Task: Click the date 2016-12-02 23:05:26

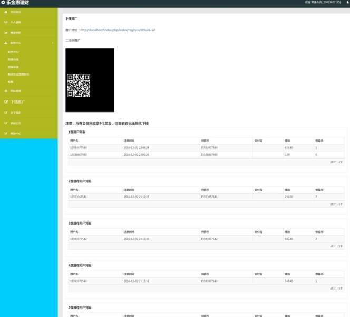Action: click(137, 155)
